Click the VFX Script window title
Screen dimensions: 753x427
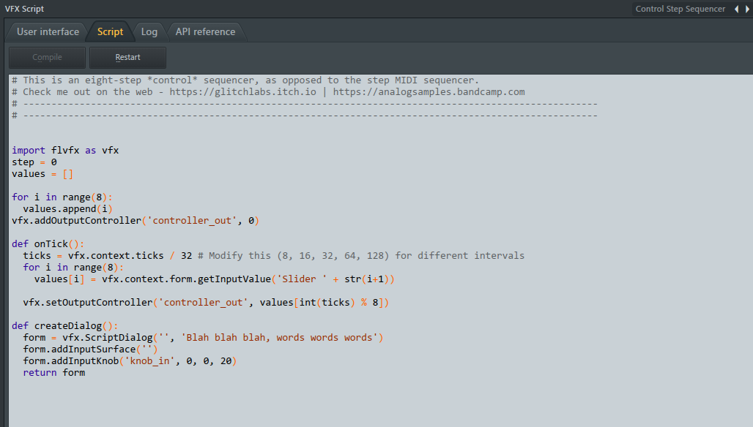24,9
